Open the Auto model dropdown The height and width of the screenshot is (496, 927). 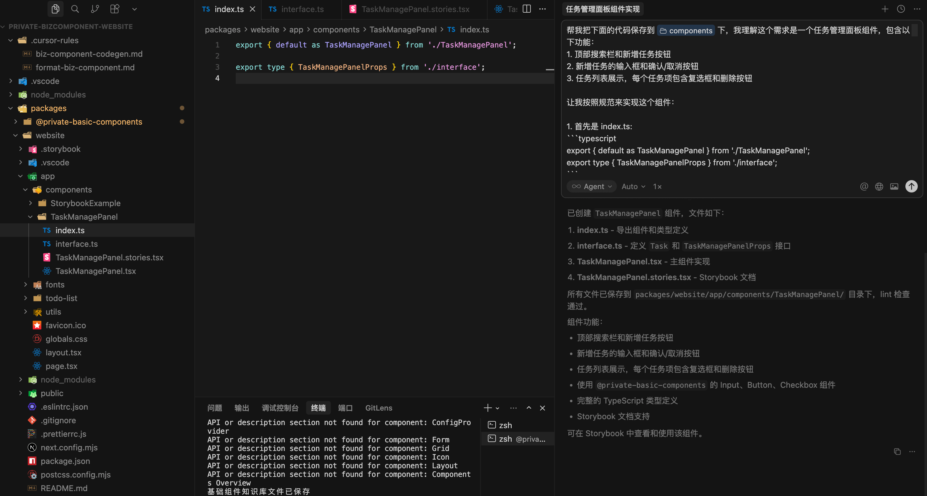click(x=633, y=186)
